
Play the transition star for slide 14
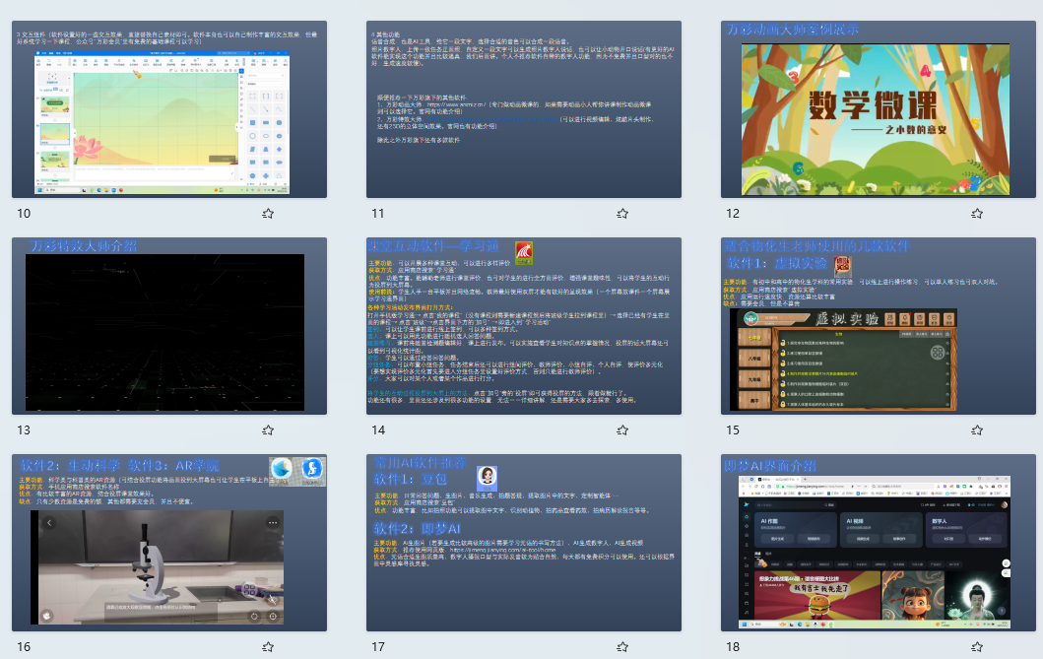[621, 430]
